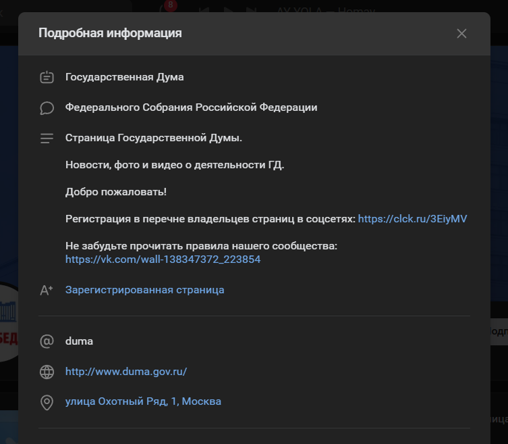Open notifications bell with badge 8
The height and width of the screenshot is (444, 508).
[167, 8]
